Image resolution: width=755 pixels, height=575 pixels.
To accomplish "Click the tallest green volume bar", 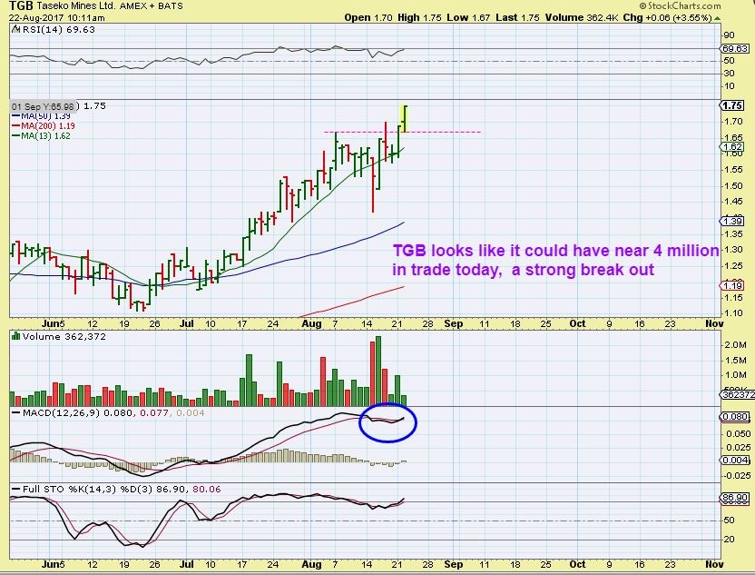I will (x=377, y=371).
